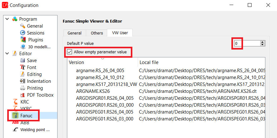Screen dimensions: 277x138
Task: Switch to the General tab
Action: pyautogui.click(x=75, y=33)
